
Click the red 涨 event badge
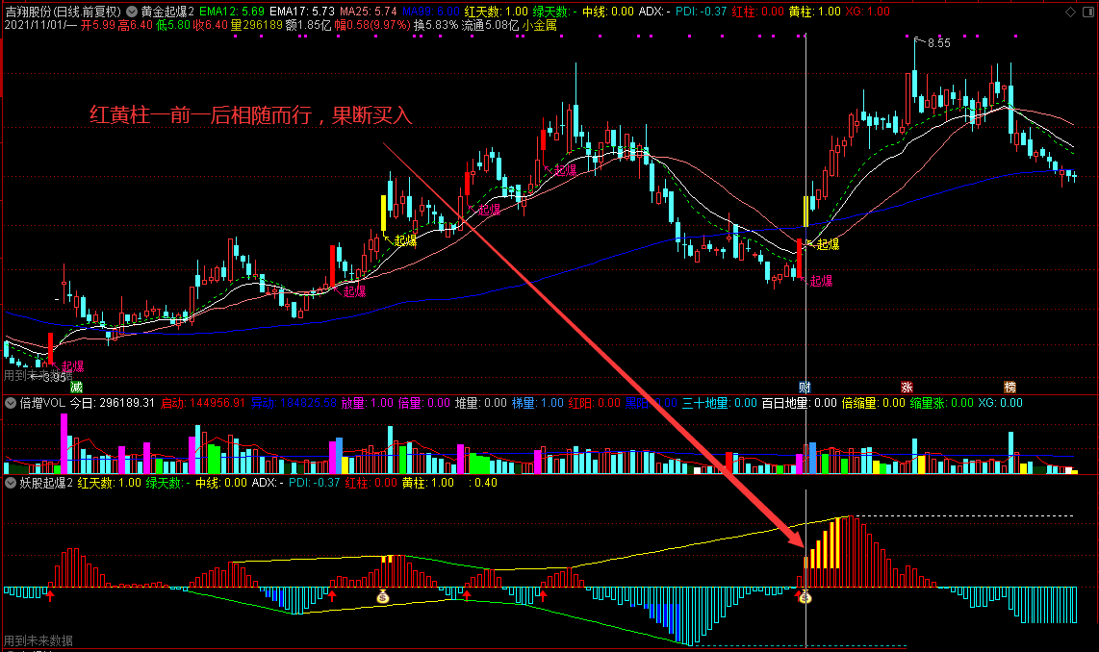coord(907,388)
